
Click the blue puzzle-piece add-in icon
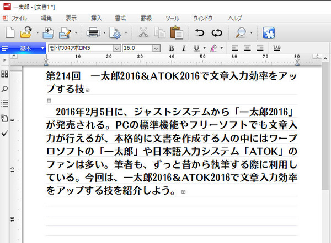(x=269, y=33)
